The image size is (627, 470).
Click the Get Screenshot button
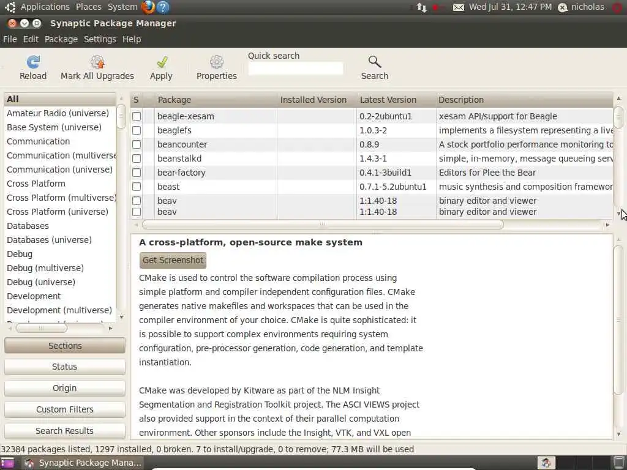[173, 260]
